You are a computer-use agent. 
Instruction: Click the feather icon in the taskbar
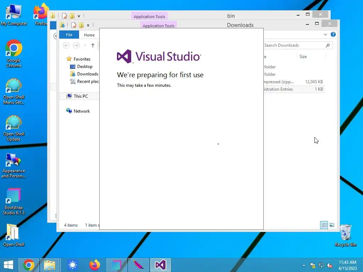pyautogui.click(x=139, y=265)
